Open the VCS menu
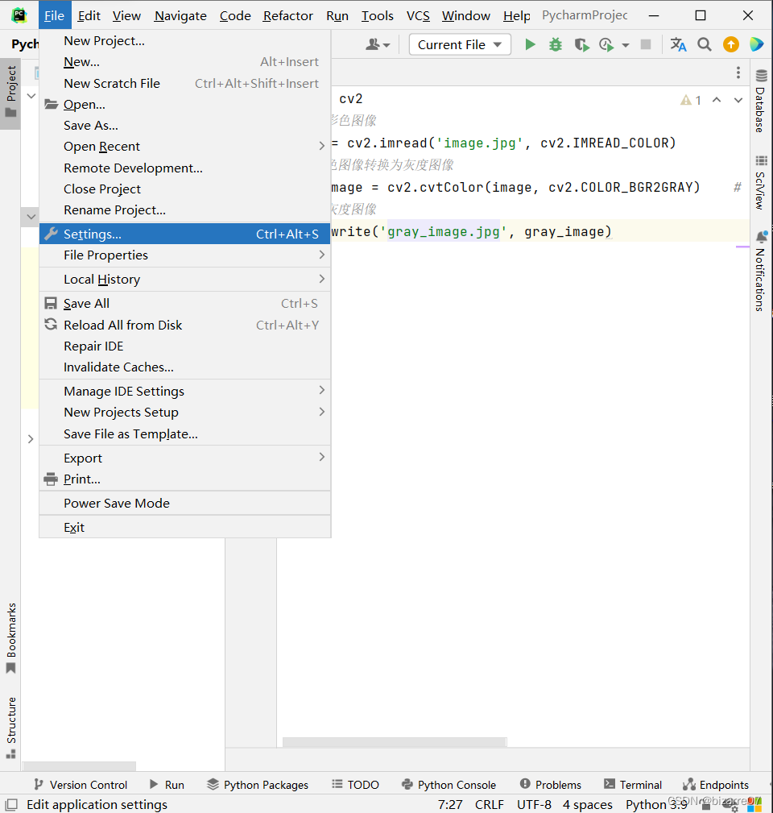The image size is (773, 813). pyautogui.click(x=418, y=16)
